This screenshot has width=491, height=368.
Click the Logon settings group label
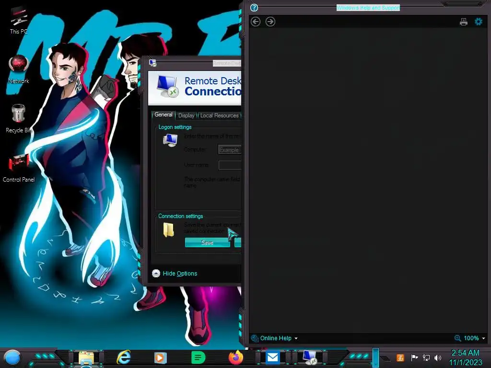point(175,127)
